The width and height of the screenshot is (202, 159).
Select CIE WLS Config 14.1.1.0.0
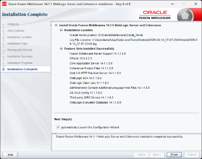(86, 93)
